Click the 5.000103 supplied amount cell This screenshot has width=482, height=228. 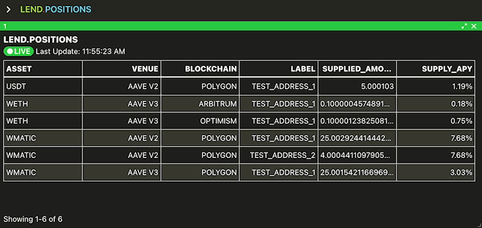click(x=357, y=86)
